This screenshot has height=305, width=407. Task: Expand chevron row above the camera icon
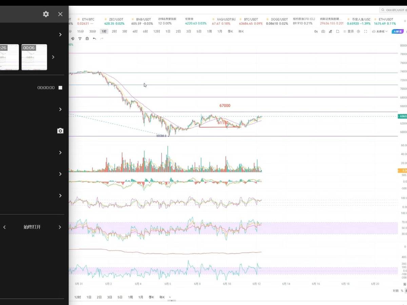60,109
